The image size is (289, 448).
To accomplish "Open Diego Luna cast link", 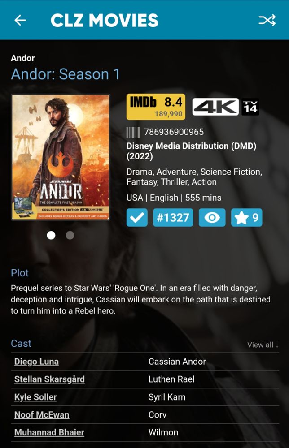I will pyautogui.click(x=37, y=362).
